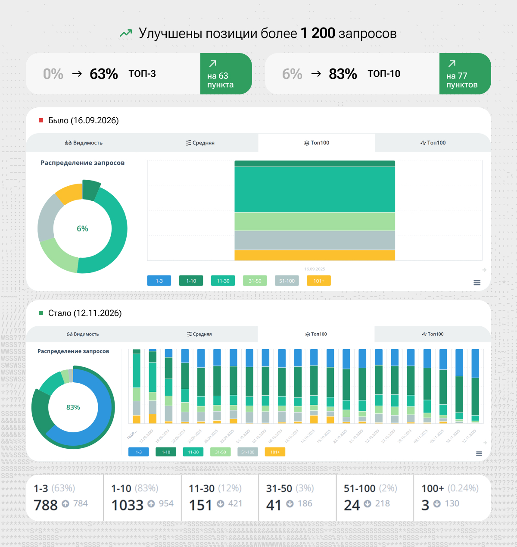This screenshot has height=547, width=517.
Task: Open chart menu in the Было panel
Action: click(477, 283)
